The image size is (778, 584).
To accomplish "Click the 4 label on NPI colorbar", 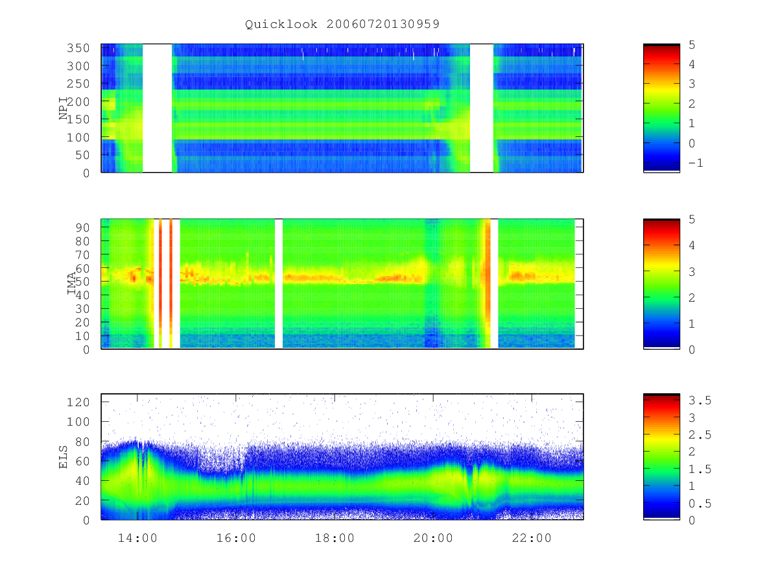I will point(691,64).
